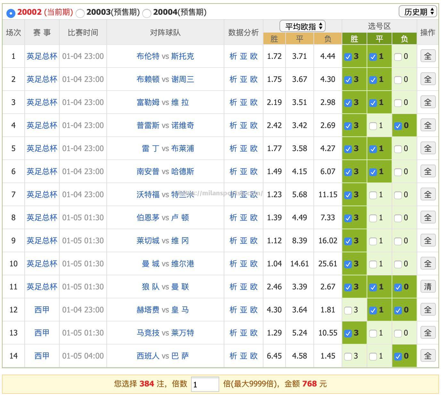The image size is (441, 397).
Task: Click 全 button for match 12
Action: tap(428, 310)
